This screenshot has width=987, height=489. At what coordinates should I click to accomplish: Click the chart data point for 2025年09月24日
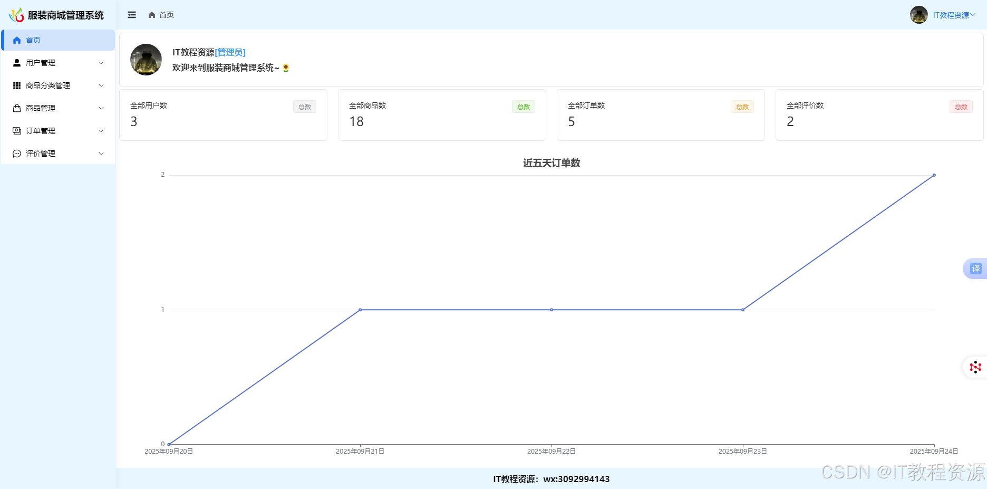(934, 175)
